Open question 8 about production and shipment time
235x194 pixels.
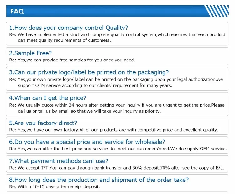[99, 180]
